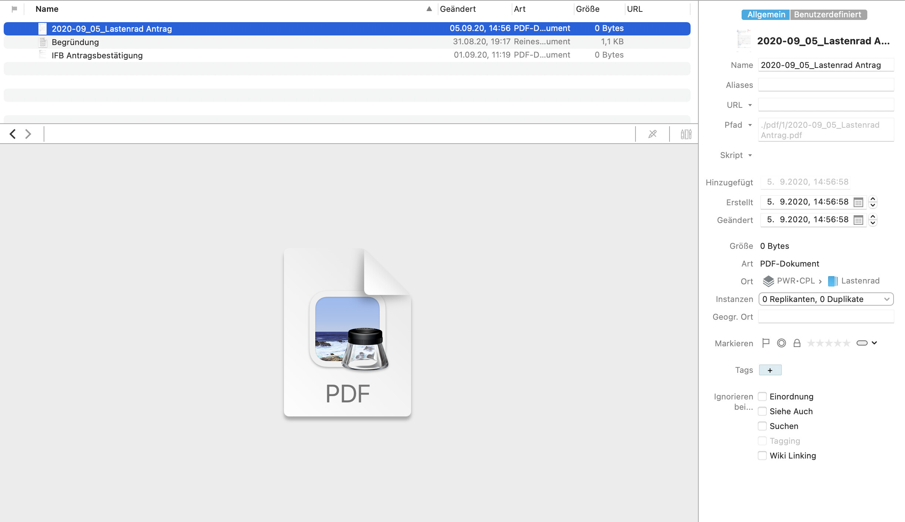905x522 pixels.
Task: Click the label color pill
Action: [862, 343]
